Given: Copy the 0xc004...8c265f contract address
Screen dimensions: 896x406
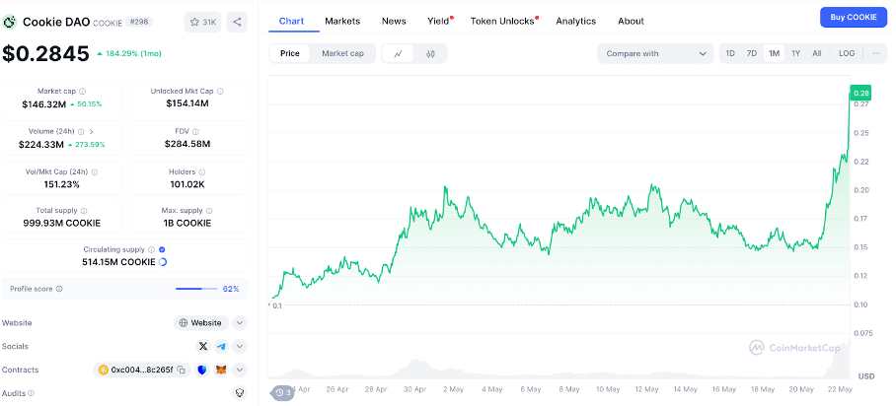Looking at the screenshot, I should pos(181,370).
